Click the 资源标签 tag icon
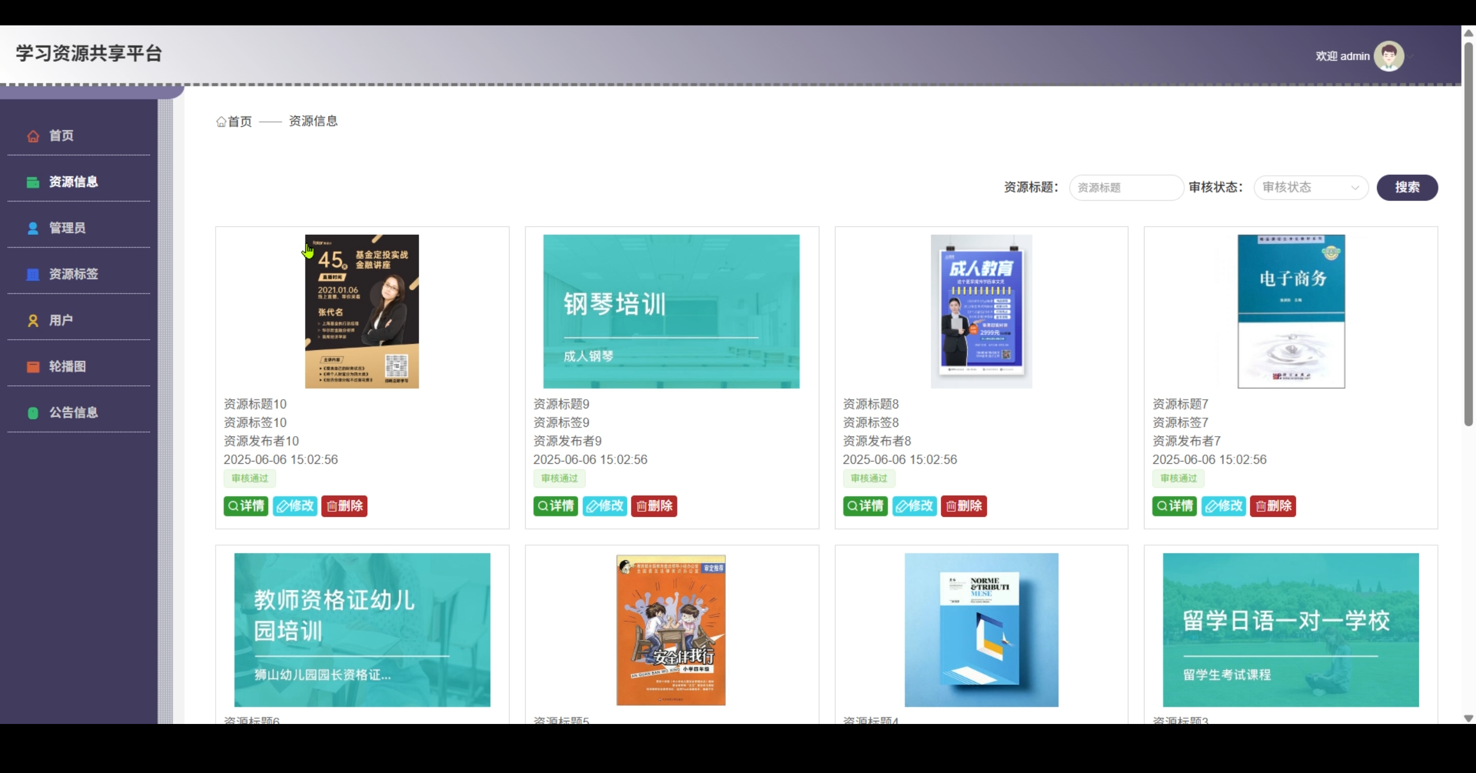Viewport: 1476px width, 773px height. (33, 274)
